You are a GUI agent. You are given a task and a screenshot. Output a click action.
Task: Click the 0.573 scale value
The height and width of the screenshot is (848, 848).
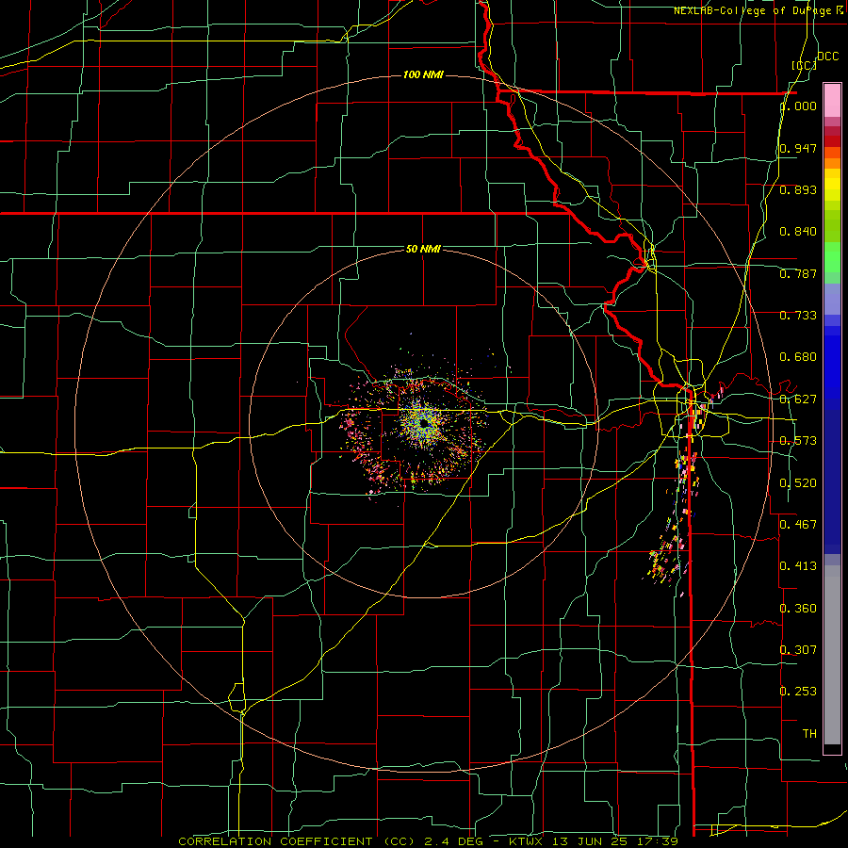click(x=798, y=441)
